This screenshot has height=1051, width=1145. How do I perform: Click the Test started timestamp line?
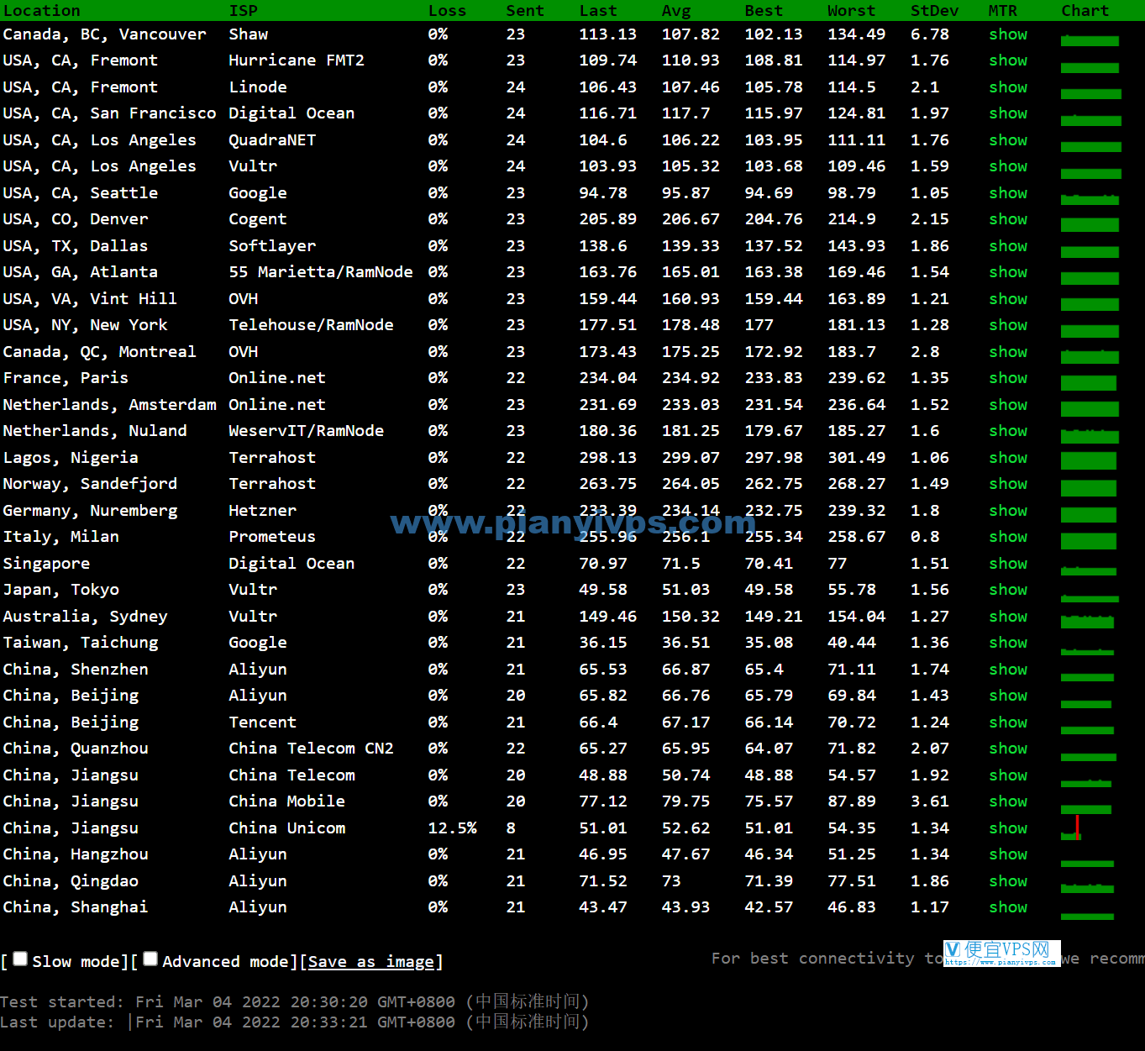pyautogui.click(x=295, y=1002)
